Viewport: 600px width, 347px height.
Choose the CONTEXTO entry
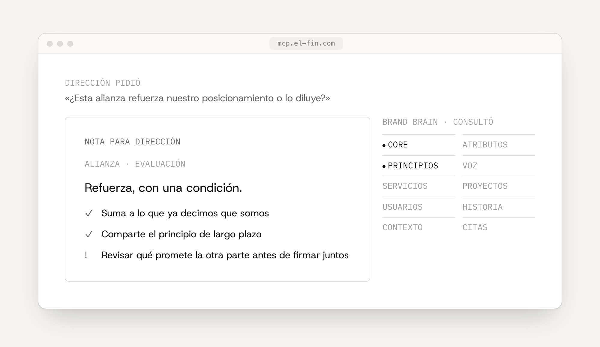419,227
